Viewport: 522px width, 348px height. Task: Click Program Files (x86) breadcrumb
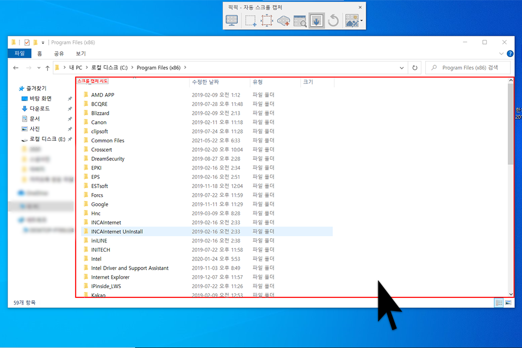[x=158, y=67]
